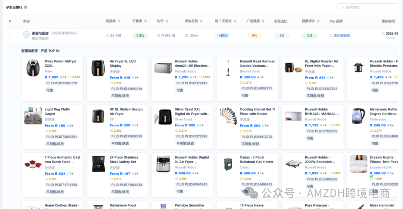The height and width of the screenshot is (209, 403).
Task: Click Top 品牌 column header
Action: click(x=336, y=21)
